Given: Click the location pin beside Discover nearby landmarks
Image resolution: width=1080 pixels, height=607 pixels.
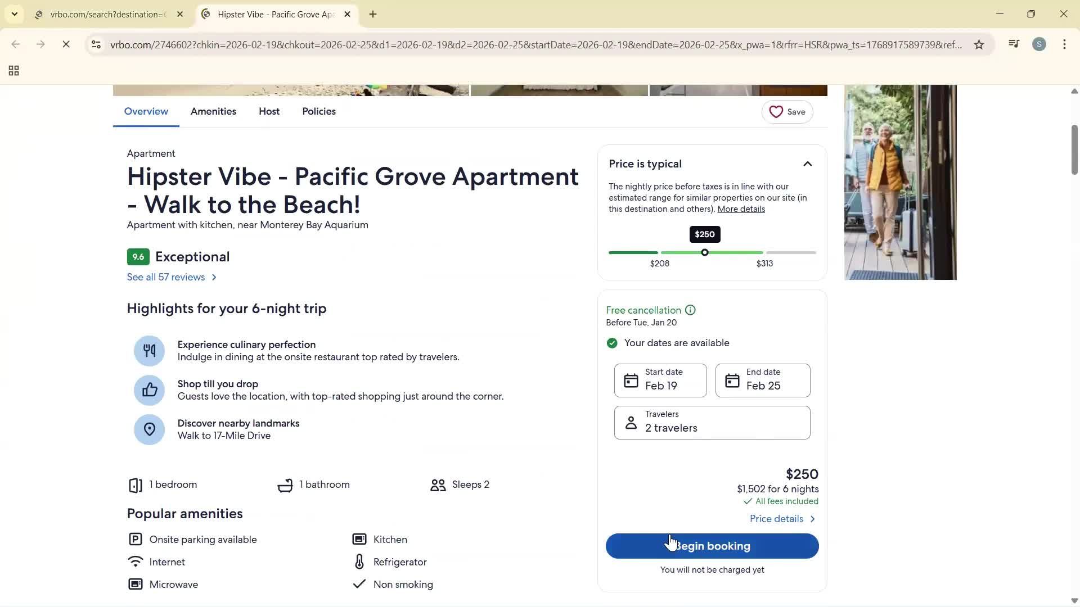Looking at the screenshot, I should point(149,429).
